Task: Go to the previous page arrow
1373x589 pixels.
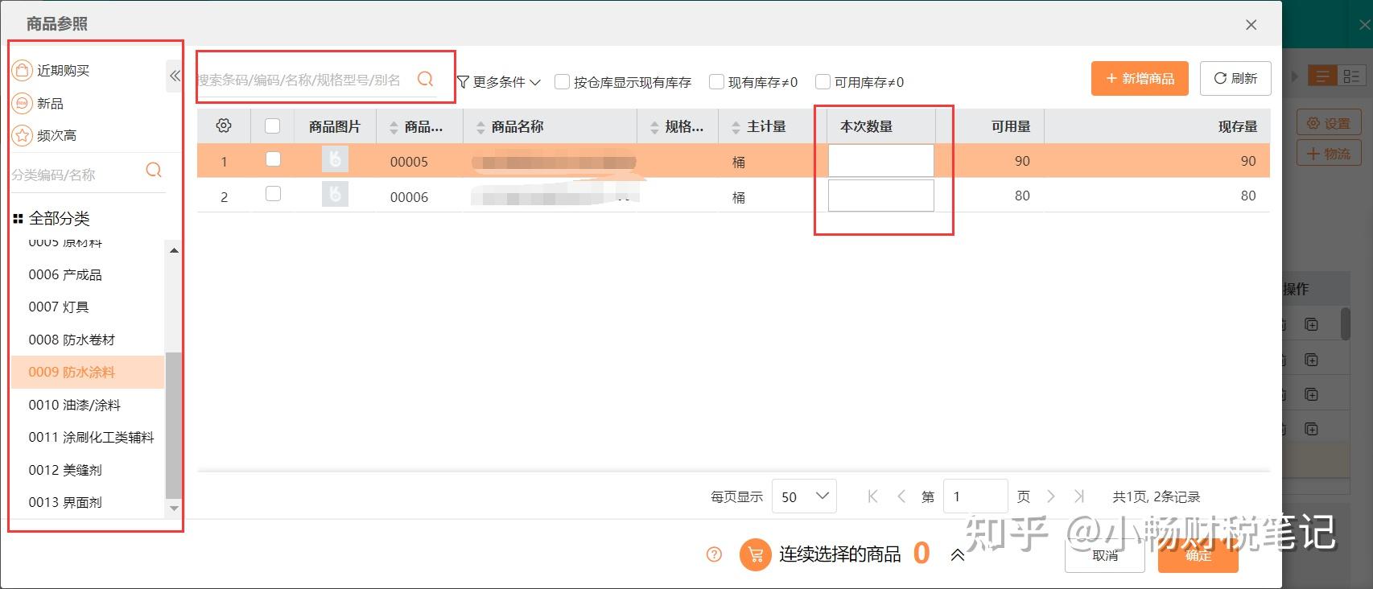Action: tap(901, 496)
